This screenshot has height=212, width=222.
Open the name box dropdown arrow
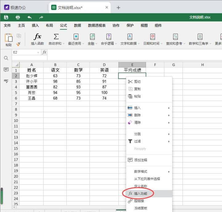pos(38,52)
